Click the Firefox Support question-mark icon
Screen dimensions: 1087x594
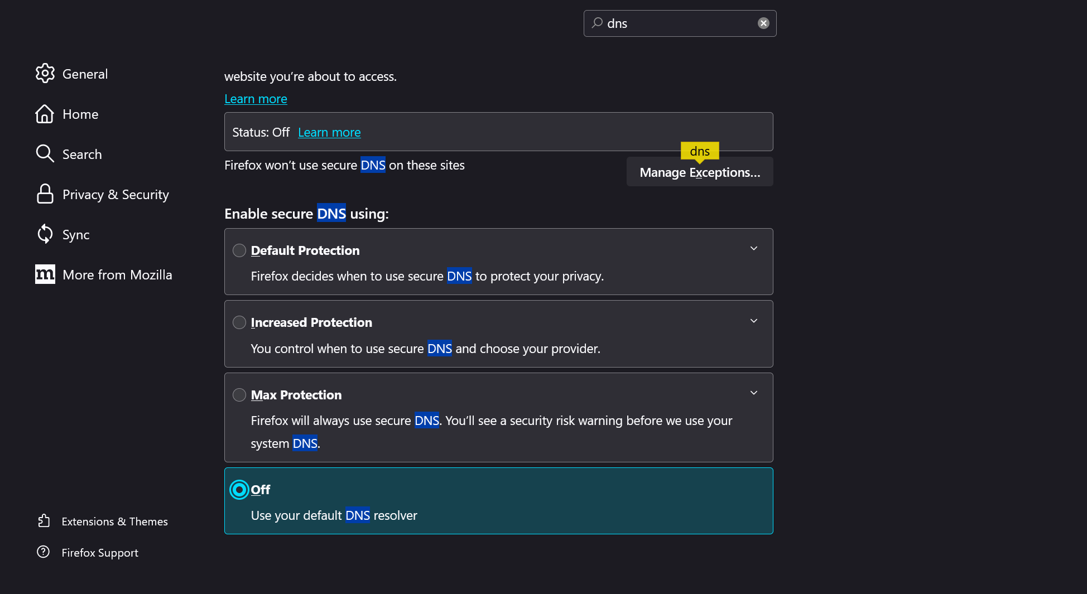point(44,552)
